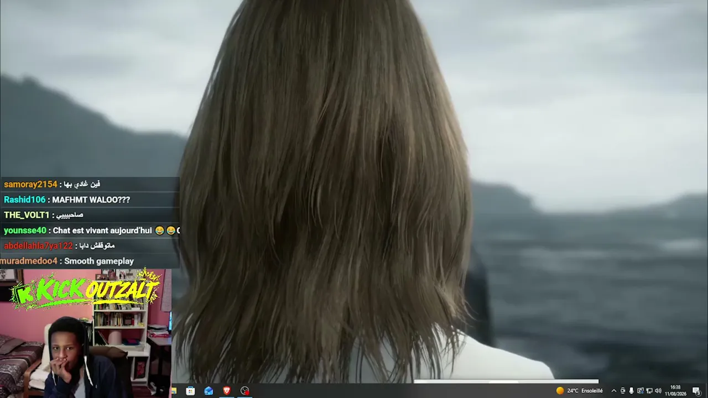Click the username muradmedoo4 in chat
708x398 pixels.
(x=29, y=261)
